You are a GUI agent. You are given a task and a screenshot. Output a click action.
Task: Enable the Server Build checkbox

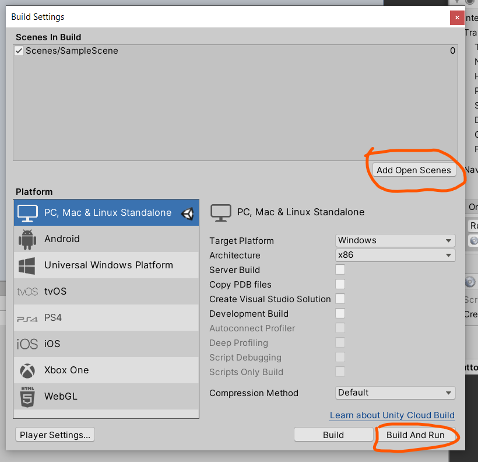340,269
